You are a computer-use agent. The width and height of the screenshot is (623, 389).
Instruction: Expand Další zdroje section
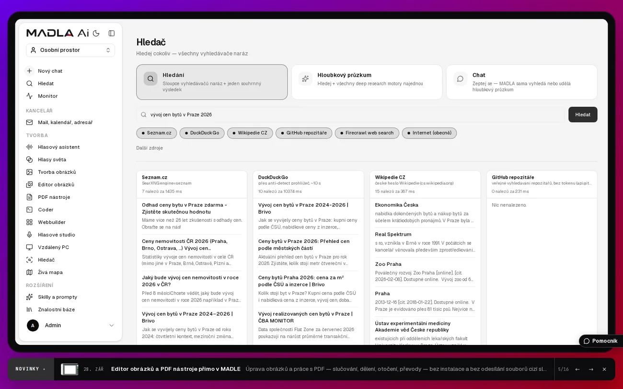(x=150, y=148)
